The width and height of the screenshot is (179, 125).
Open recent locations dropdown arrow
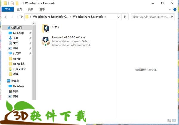tap(17, 17)
